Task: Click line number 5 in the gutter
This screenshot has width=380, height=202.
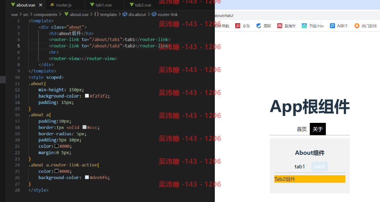Action: tap(18, 46)
